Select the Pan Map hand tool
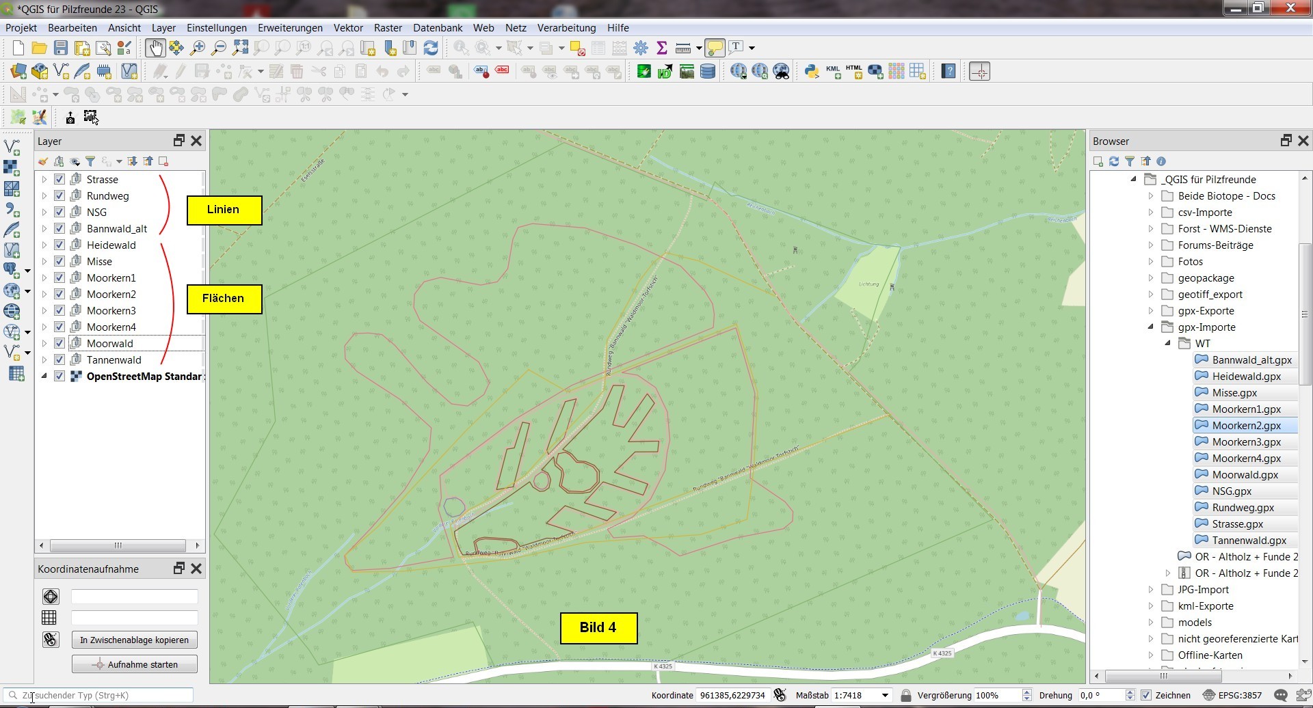The width and height of the screenshot is (1313, 708). pos(155,48)
